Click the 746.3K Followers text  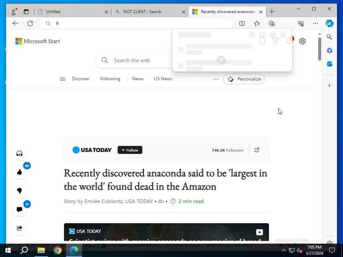coord(227,150)
